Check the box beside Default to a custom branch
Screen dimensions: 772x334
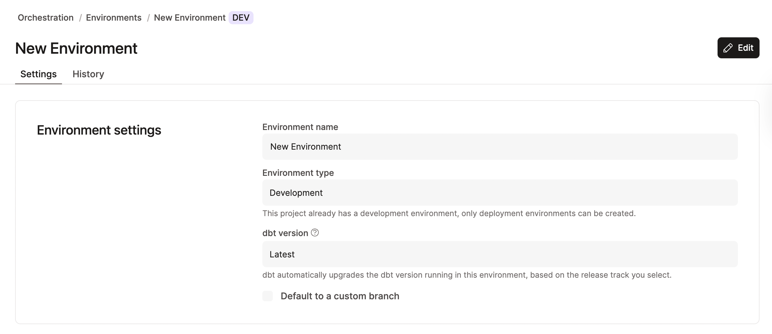tap(268, 296)
